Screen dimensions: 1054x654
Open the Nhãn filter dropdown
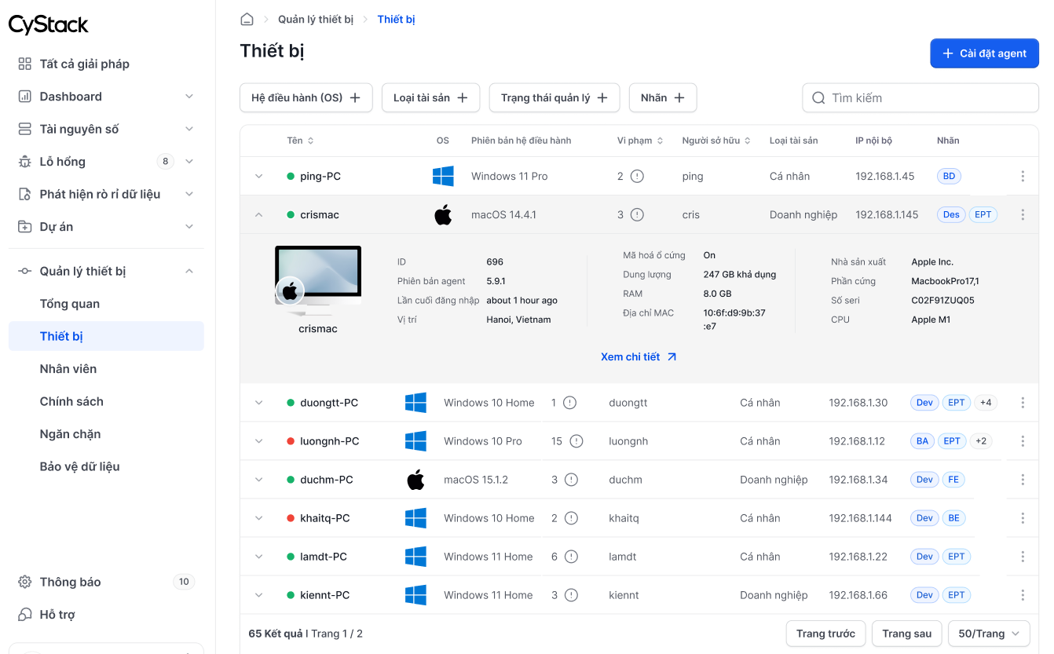click(x=663, y=97)
